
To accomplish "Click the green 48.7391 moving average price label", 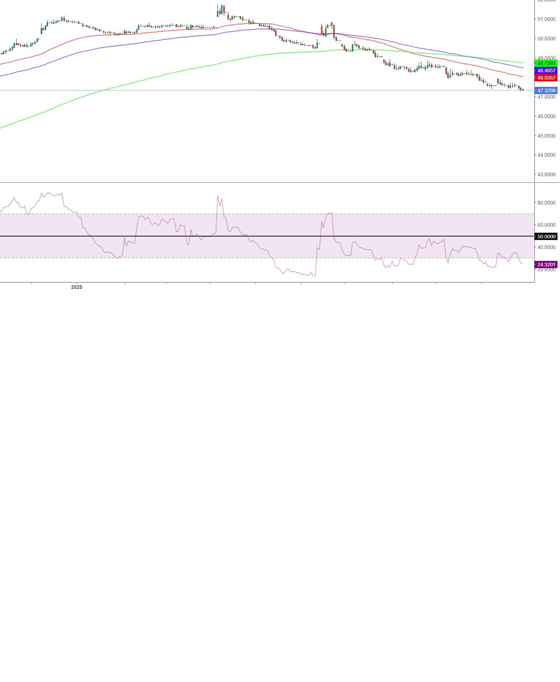I will [x=546, y=63].
